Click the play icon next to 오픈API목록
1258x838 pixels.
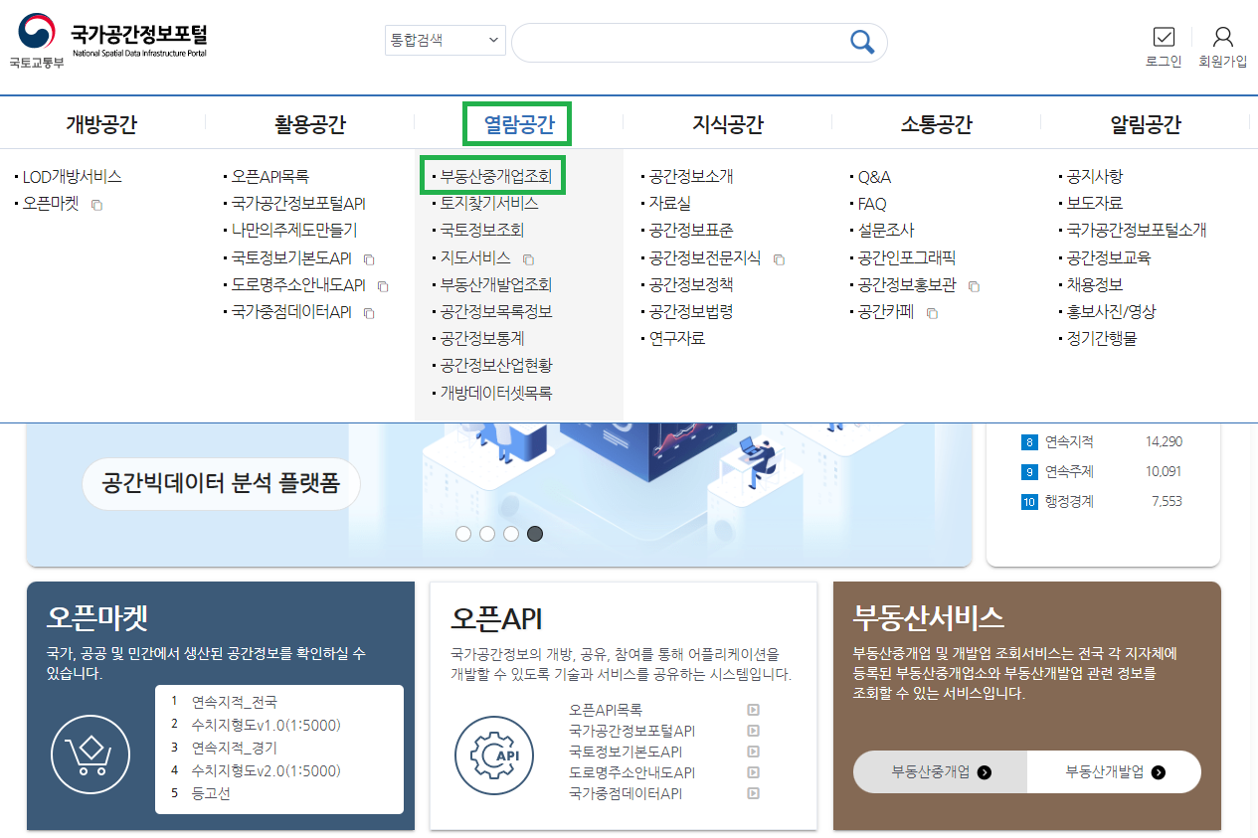click(753, 710)
